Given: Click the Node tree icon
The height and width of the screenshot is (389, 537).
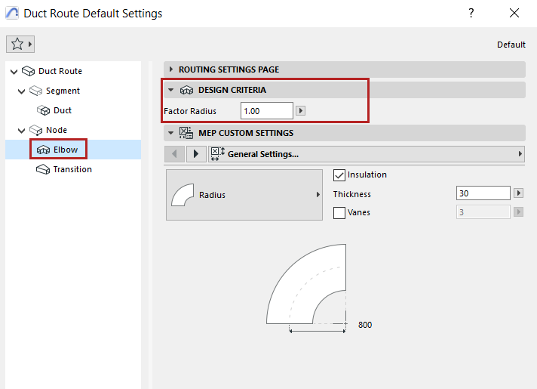Looking at the screenshot, I should (36, 130).
